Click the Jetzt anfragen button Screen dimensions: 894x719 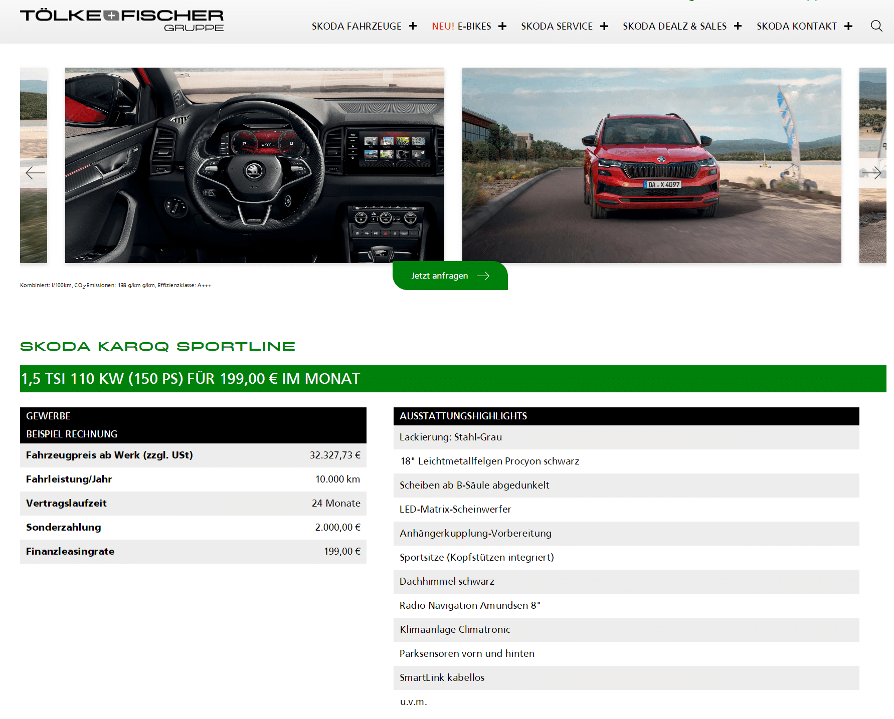tap(450, 276)
